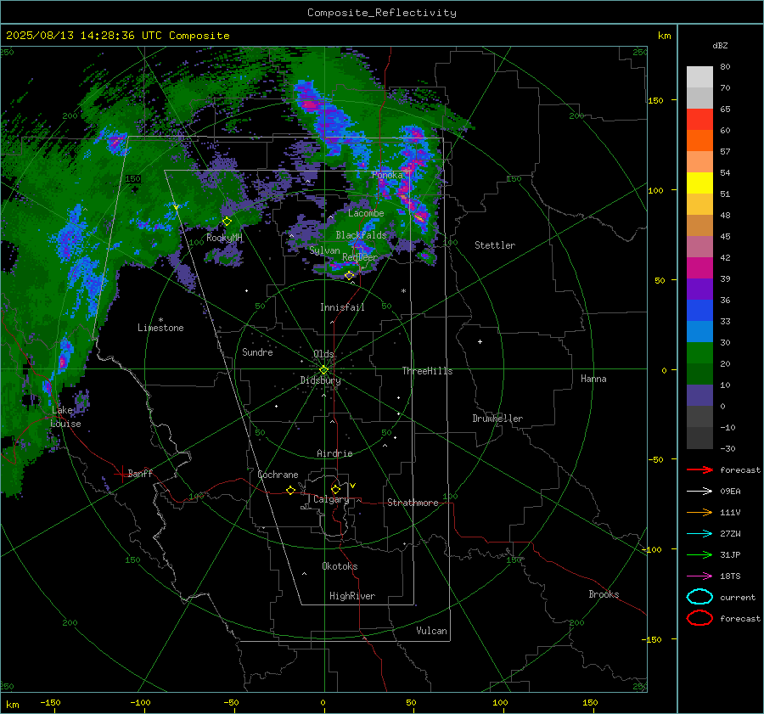This screenshot has height=714, width=764.
Task: Click the cyan 'current' ellipse legend icon
Action: pos(699,597)
